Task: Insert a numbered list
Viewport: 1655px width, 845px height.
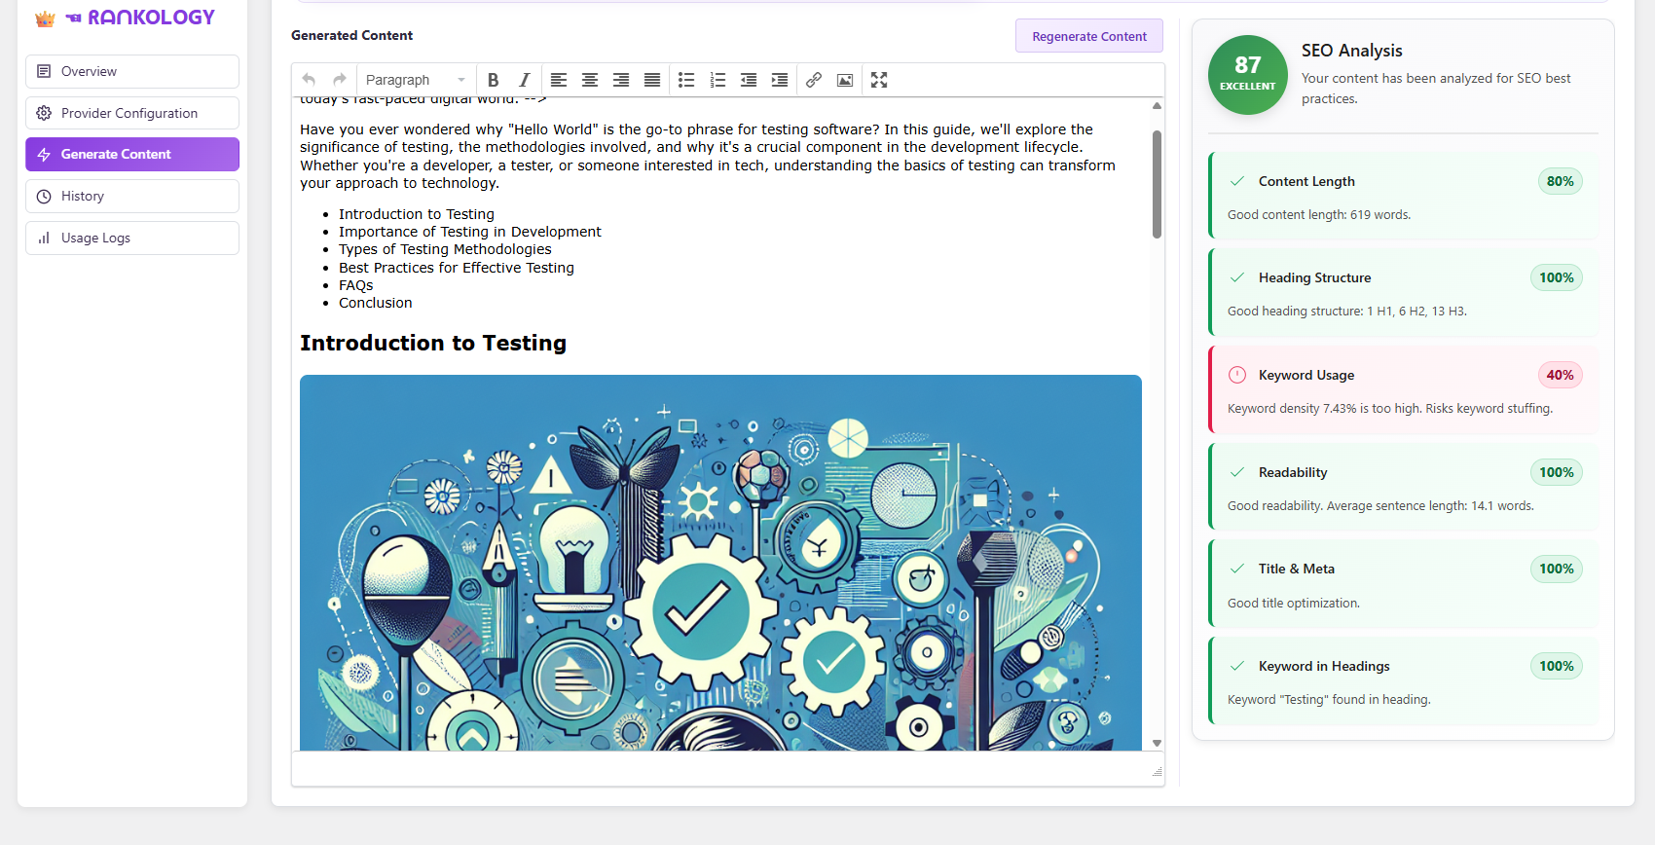Action: (x=717, y=80)
